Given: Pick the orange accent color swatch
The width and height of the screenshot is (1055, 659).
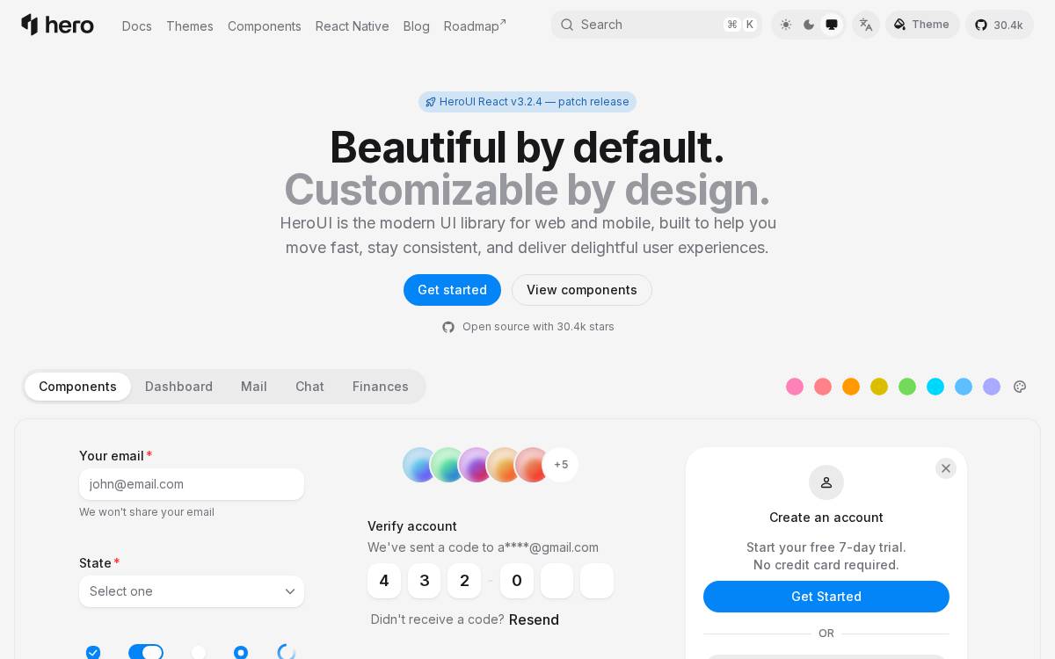Looking at the screenshot, I should pyautogui.click(x=851, y=387).
